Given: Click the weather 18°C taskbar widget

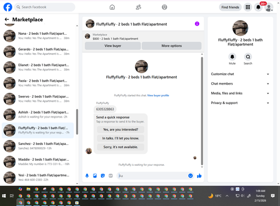Looking at the screenshot, I should (214, 196).
